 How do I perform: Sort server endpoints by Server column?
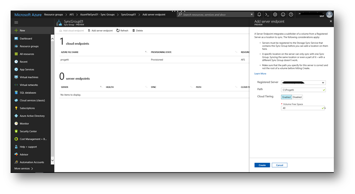(x=65, y=87)
